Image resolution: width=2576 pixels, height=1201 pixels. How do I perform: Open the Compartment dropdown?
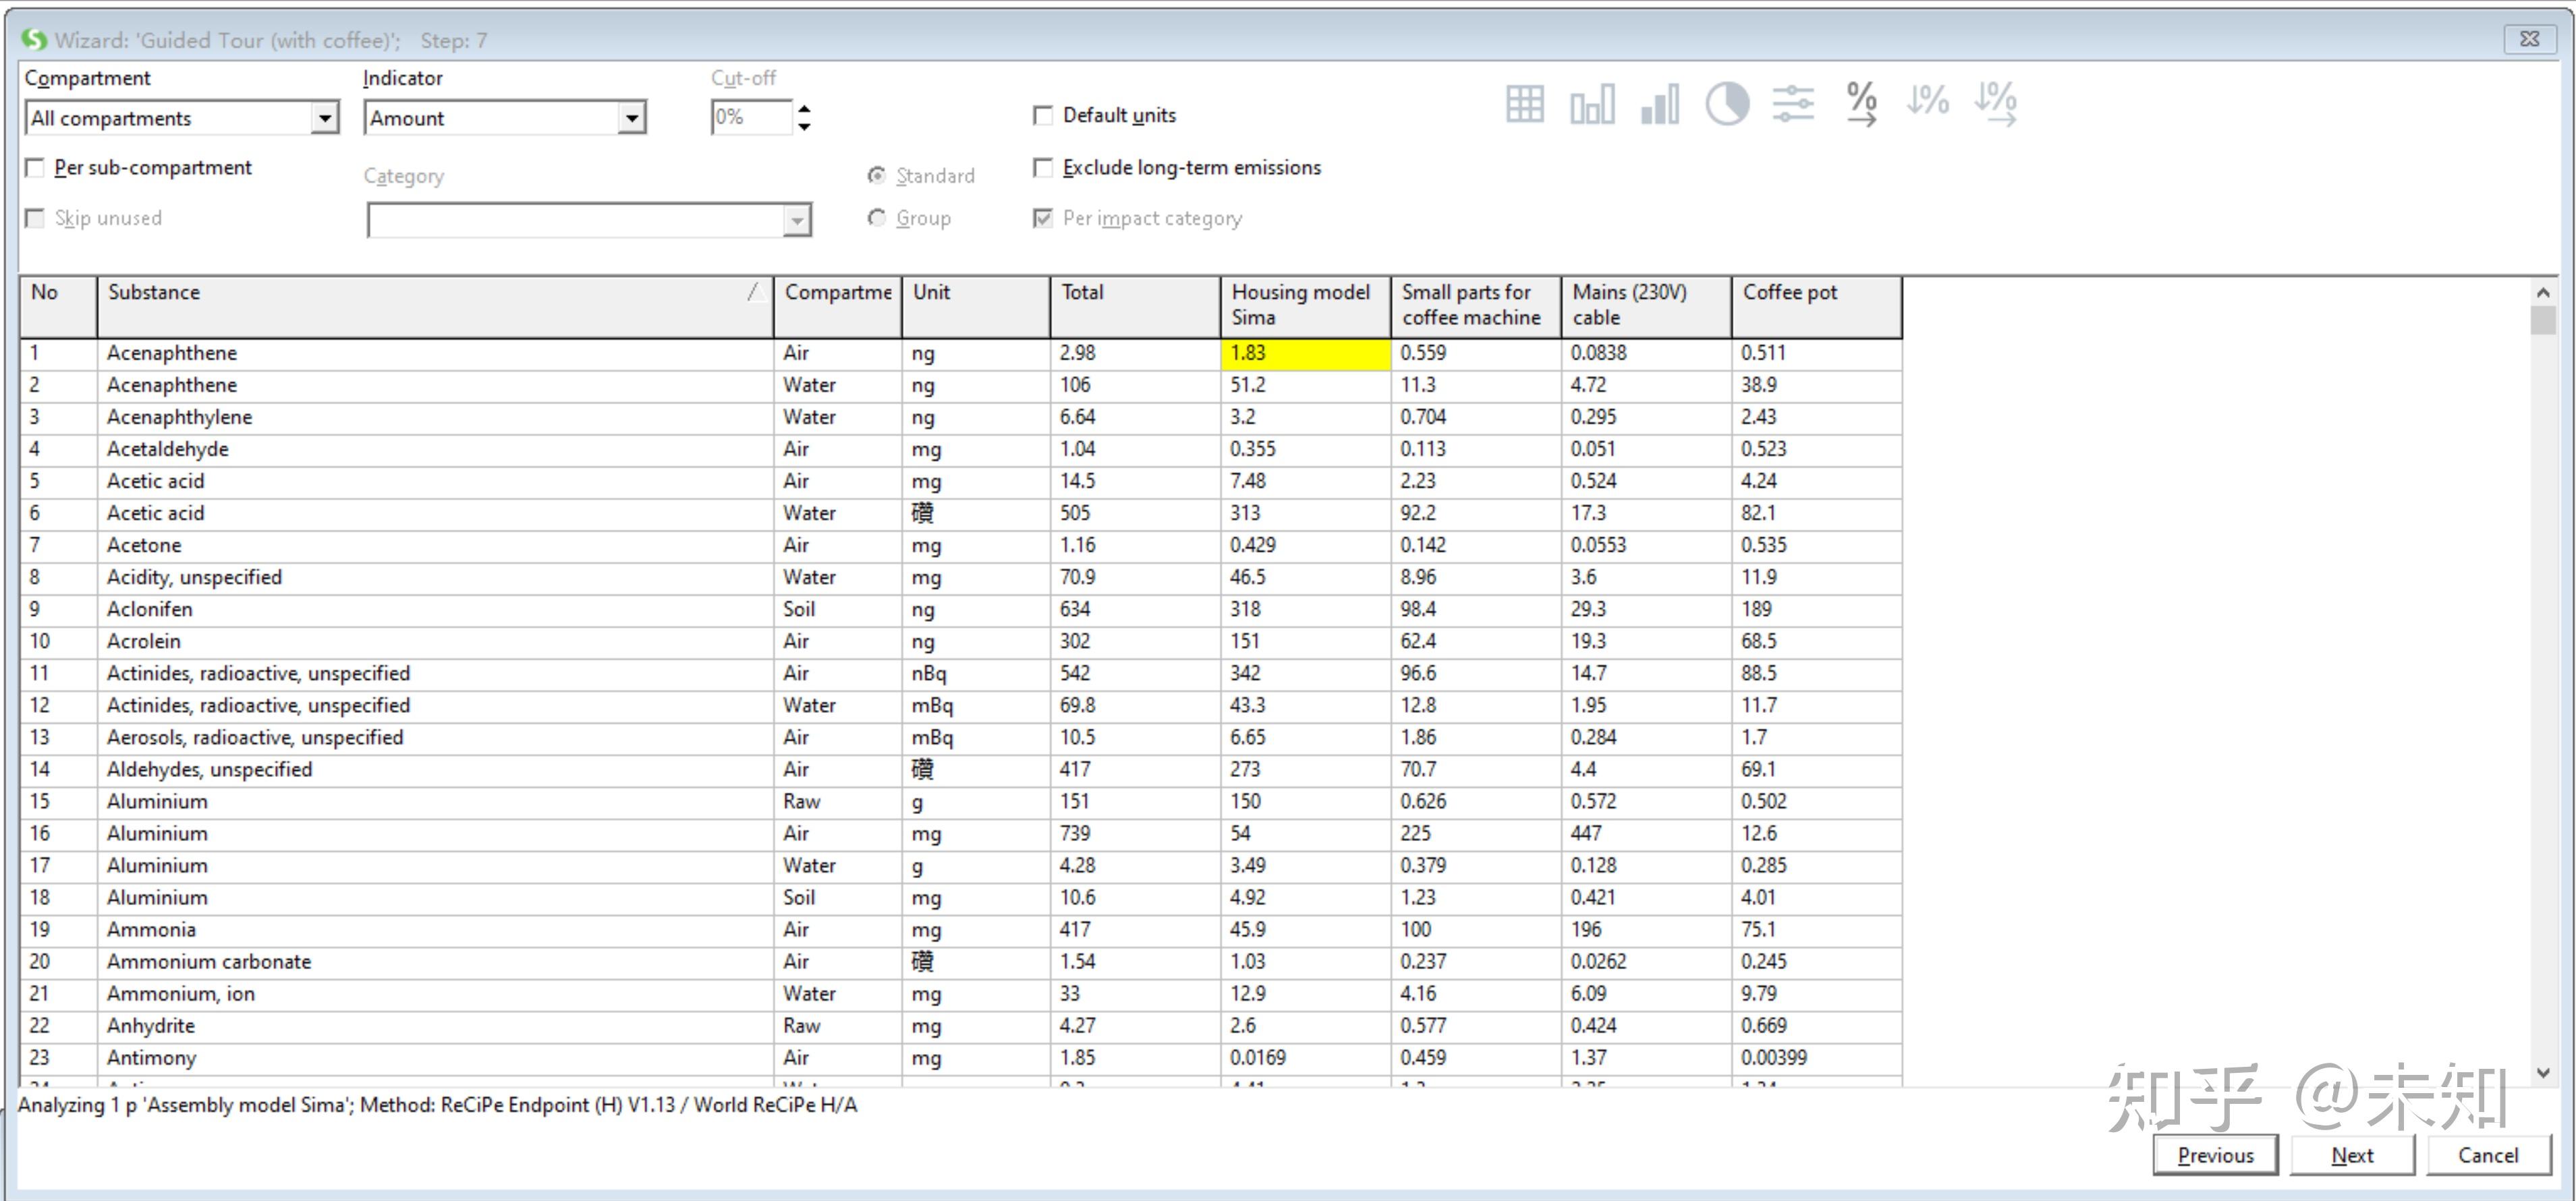(324, 119)
